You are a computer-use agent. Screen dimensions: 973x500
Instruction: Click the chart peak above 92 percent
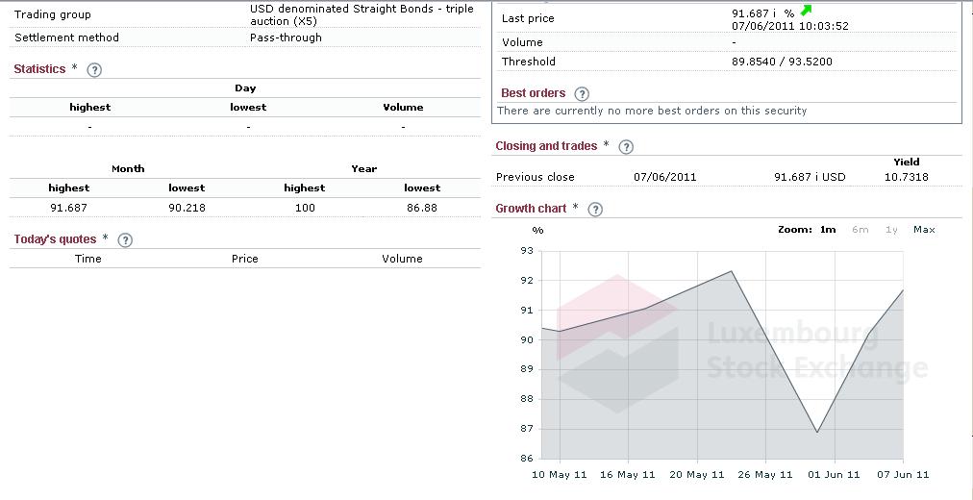(x=733, y=271)
